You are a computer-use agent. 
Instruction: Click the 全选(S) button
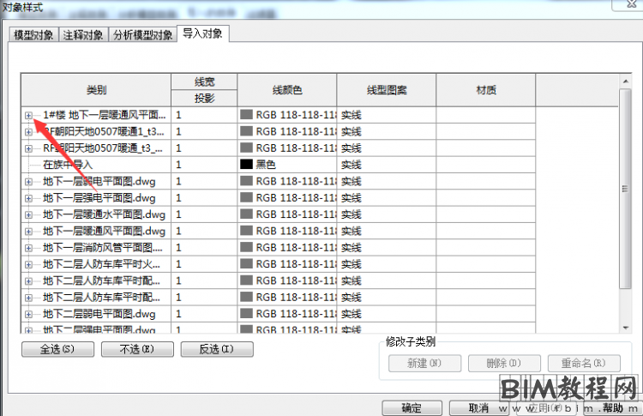57,349
